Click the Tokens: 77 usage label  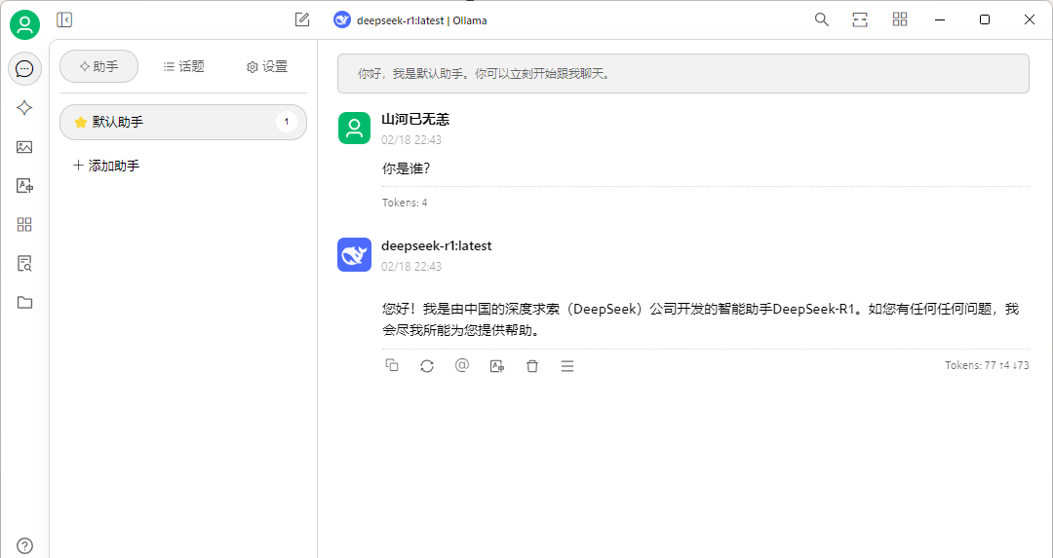tap(987, 365)
